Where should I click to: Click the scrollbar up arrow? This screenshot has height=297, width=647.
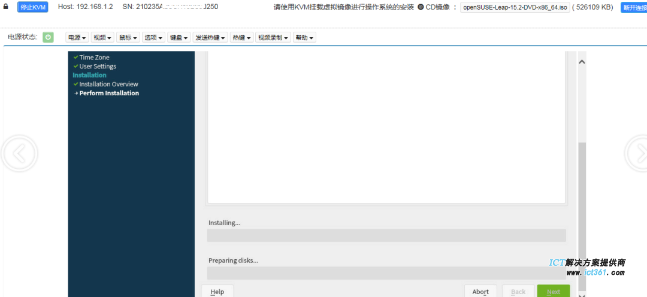click(x=582, y=62)
